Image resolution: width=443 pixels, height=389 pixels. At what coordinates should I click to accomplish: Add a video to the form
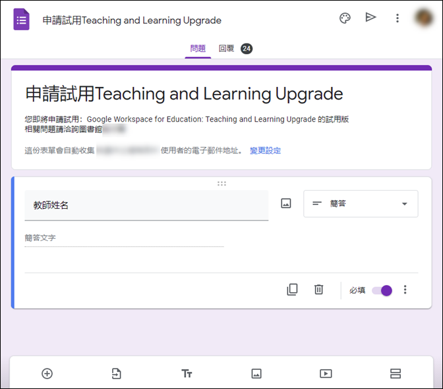[326, 373]
